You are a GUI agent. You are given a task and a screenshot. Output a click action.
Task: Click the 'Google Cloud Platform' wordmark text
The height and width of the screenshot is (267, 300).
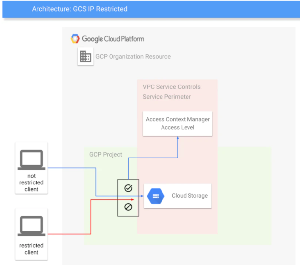click(x=113, y=39)
